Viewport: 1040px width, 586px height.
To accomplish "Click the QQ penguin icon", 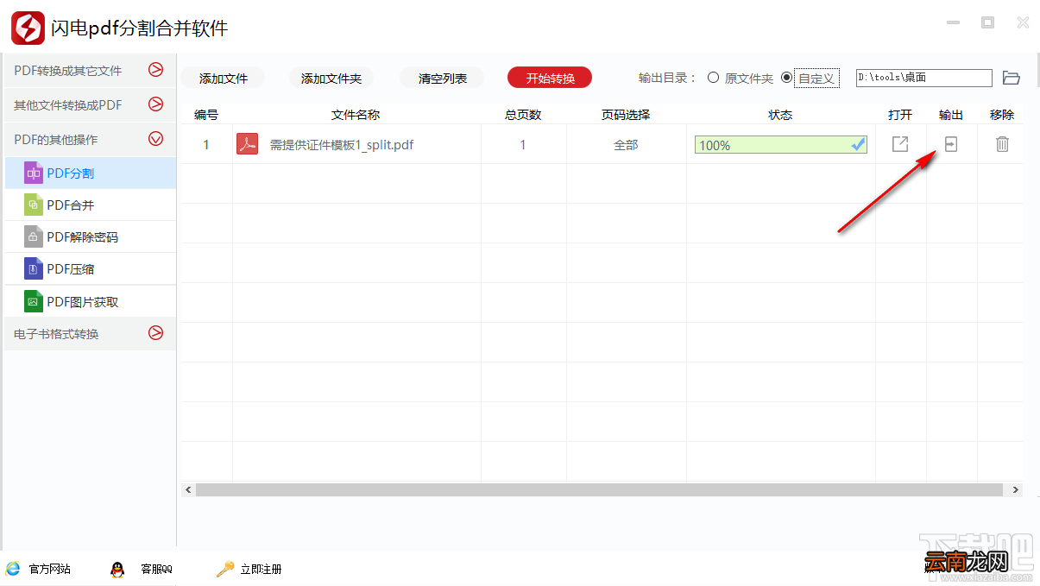I will point(117,569).
